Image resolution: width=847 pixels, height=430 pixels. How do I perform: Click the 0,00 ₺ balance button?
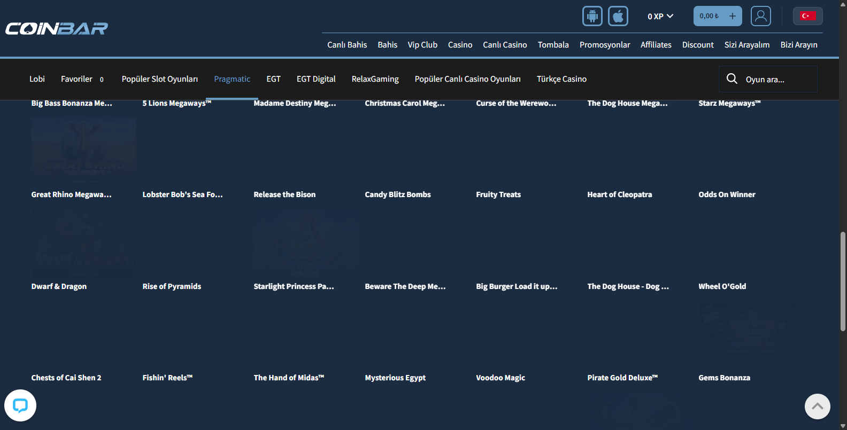pos(718,16)
